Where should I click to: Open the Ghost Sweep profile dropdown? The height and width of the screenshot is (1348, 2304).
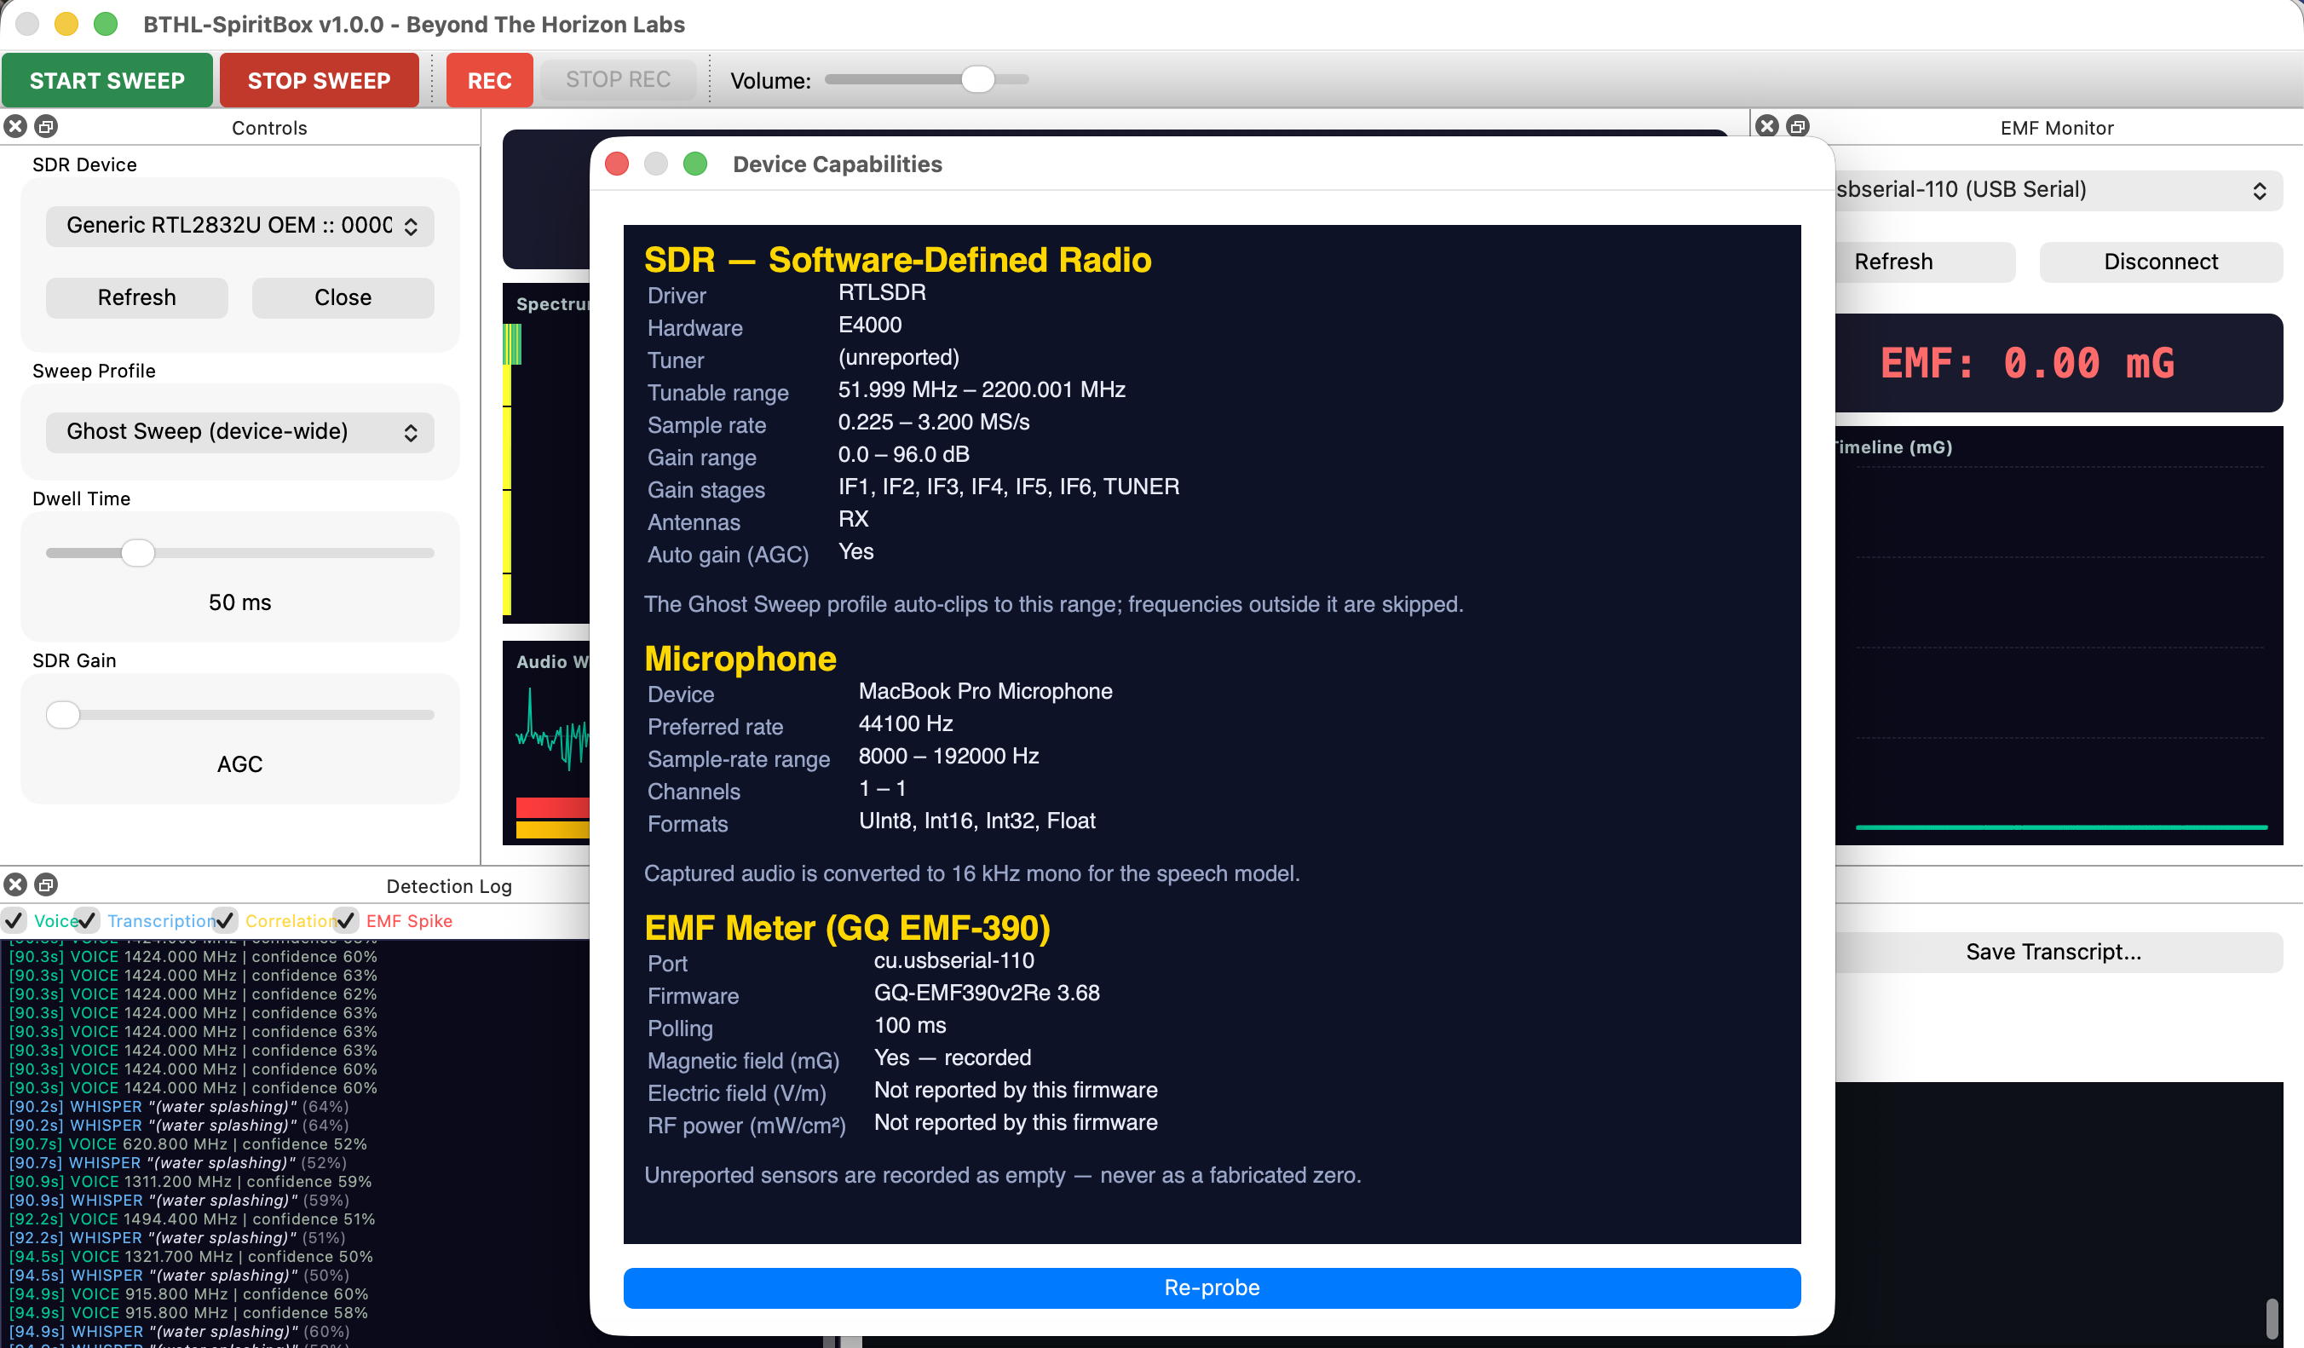click(x=239, y=432)
